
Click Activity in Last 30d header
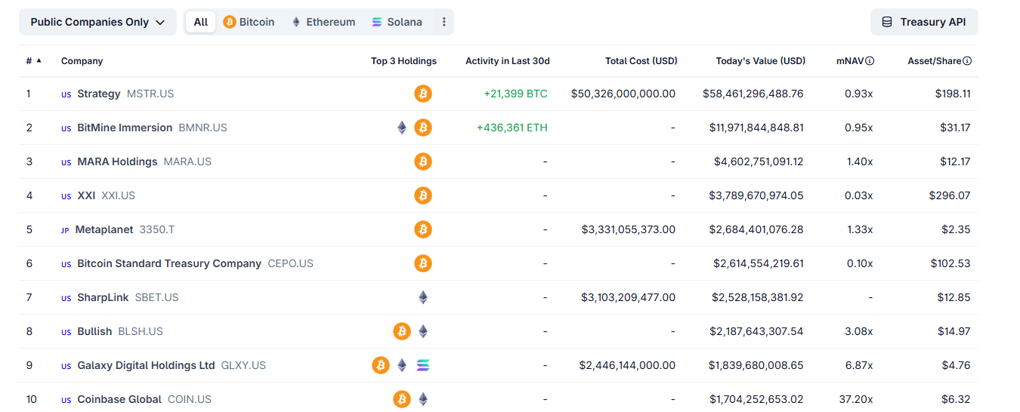coord(508,61)
